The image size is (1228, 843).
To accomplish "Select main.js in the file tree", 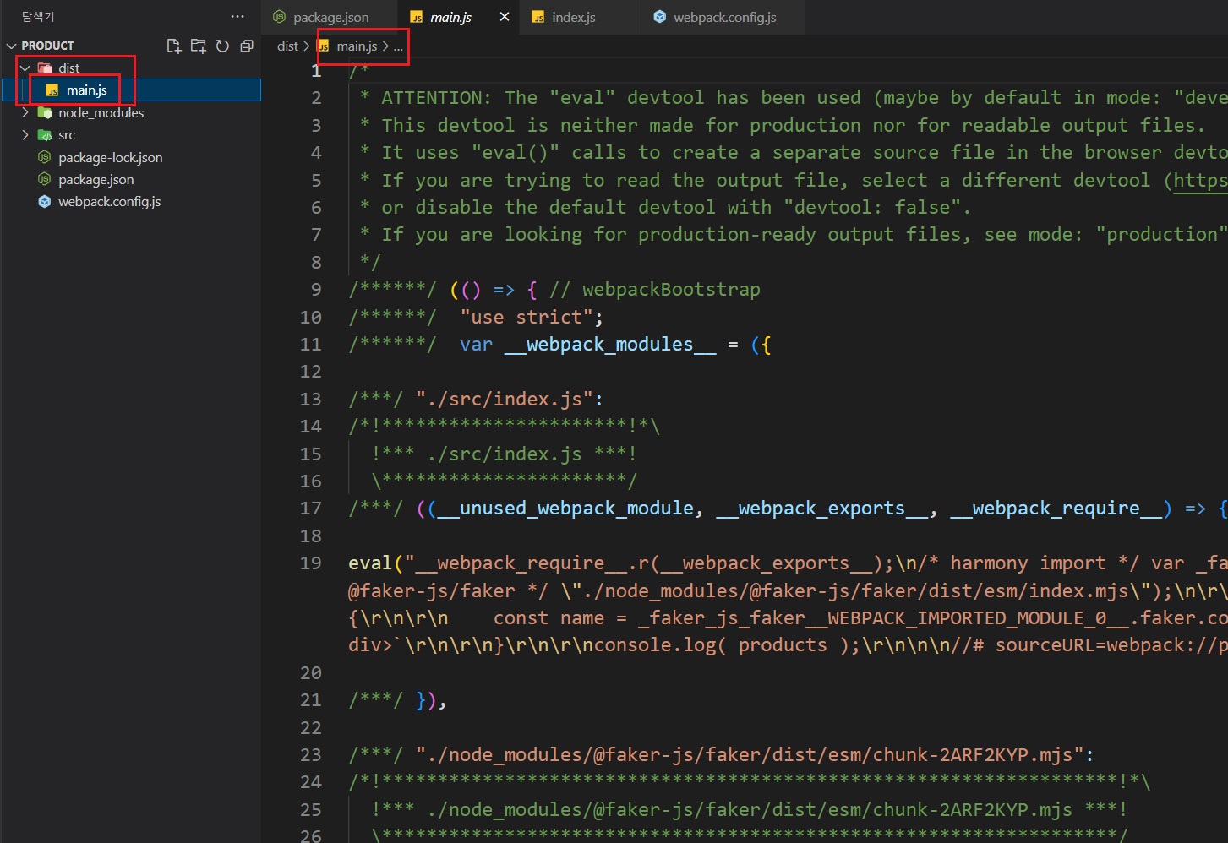I will 131,90.
